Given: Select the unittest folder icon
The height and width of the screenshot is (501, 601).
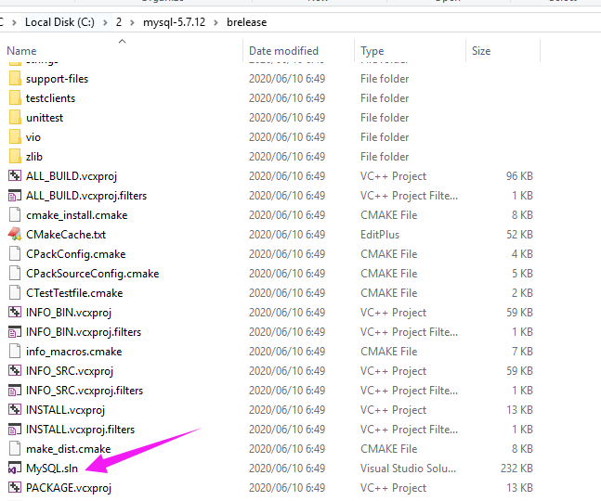Looking at the screenshot, I should pyautogui.click(x=15, y=118).
